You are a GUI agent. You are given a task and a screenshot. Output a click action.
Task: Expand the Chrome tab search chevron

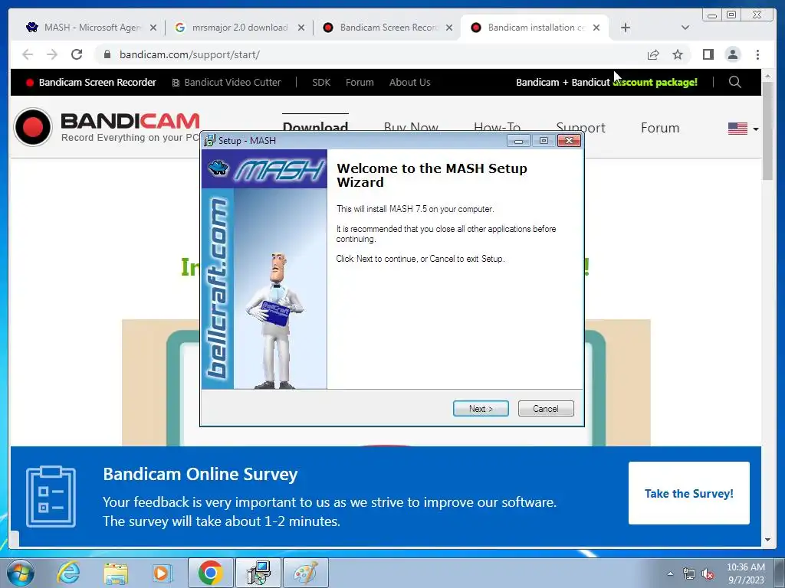click(x=685, y=28)
